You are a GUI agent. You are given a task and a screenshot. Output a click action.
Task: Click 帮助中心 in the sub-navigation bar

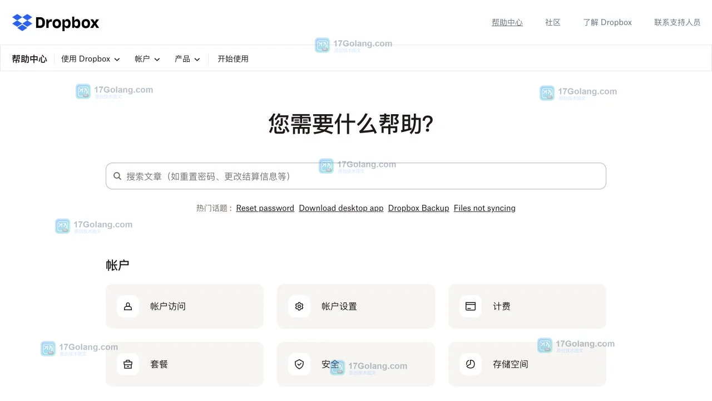[29, 59]
